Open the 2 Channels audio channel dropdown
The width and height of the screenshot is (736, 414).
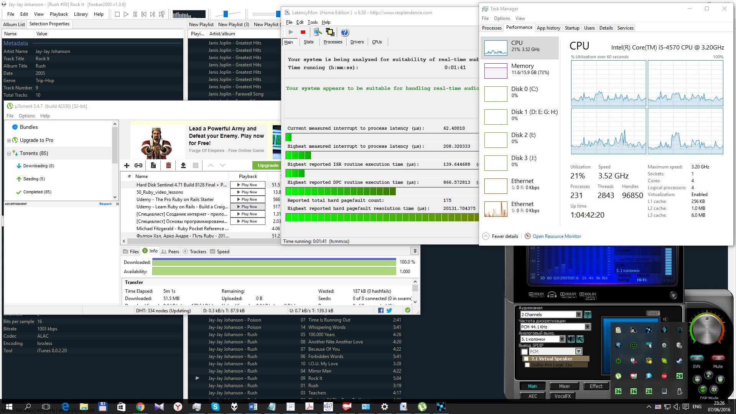click(x=579, y=315)
